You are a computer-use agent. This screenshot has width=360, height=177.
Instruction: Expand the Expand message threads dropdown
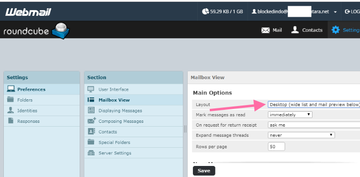click(301, 135)
